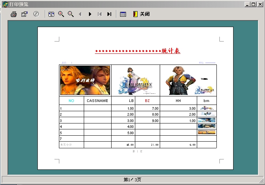This screenshot has width=265, height=185.
Task: Click the Print icon in toolbar
Action: [14, 14]
